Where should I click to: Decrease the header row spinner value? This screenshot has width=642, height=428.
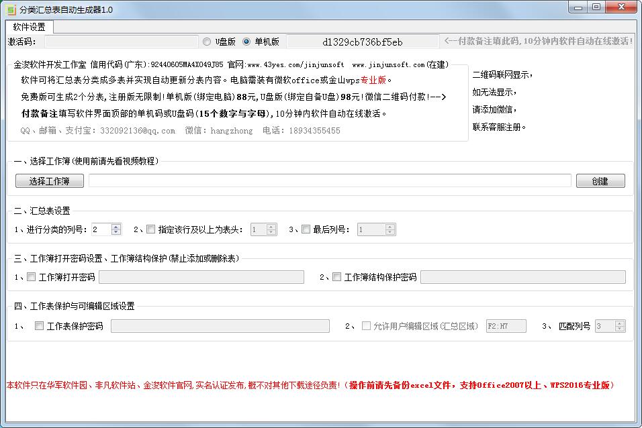tap(271, 232)
